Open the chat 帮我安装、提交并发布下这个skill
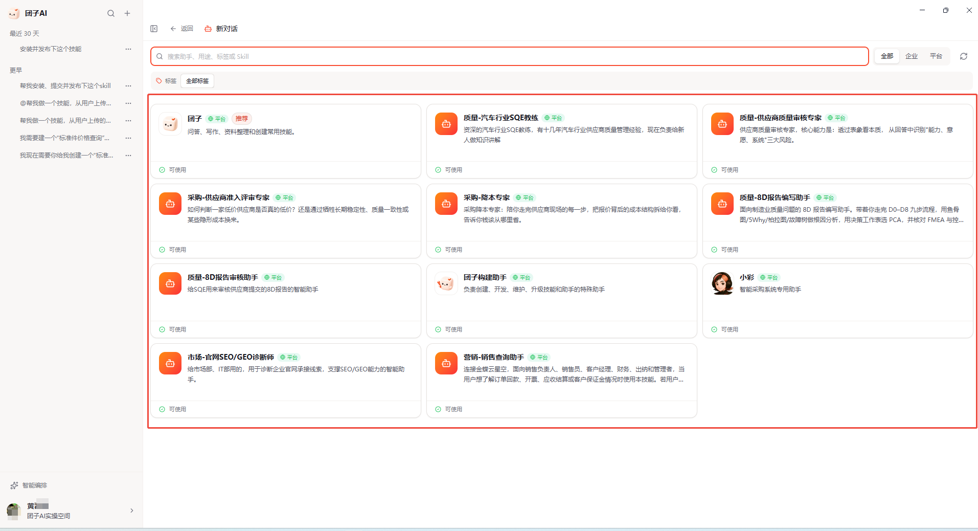Screen dimensions: 978x531 click(x=65, y=86)
